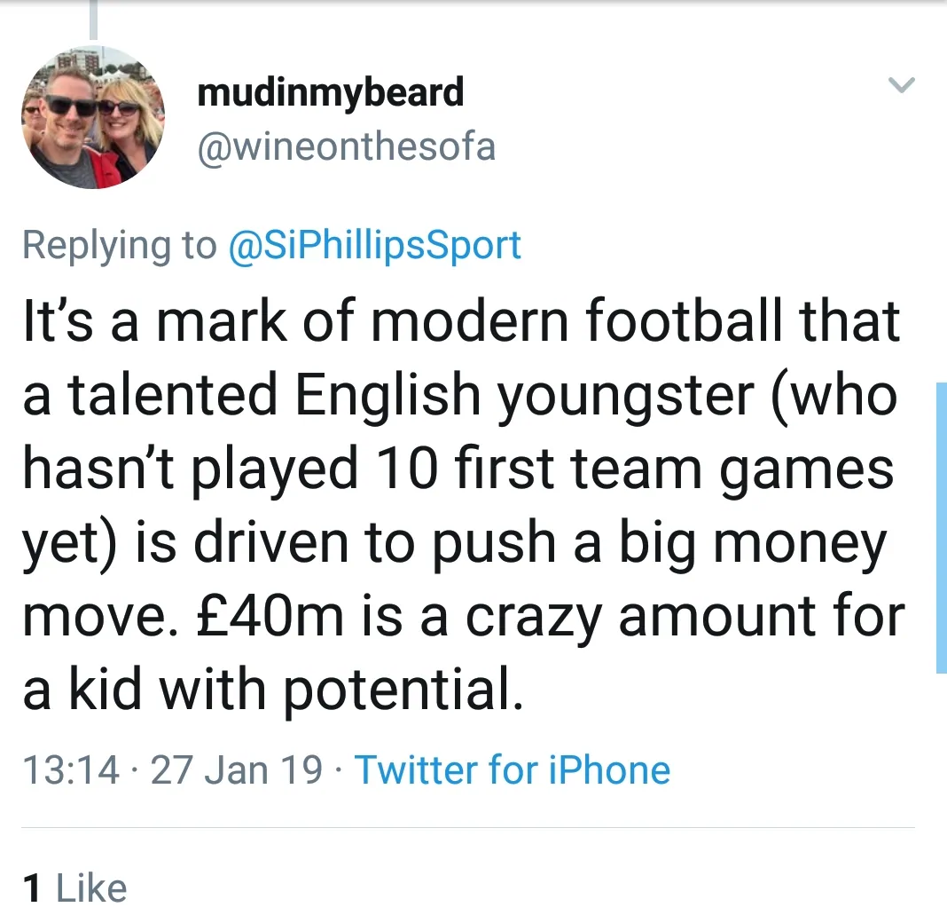
Task: Click the blue scrollbar on the right edge
Action: 941,527
